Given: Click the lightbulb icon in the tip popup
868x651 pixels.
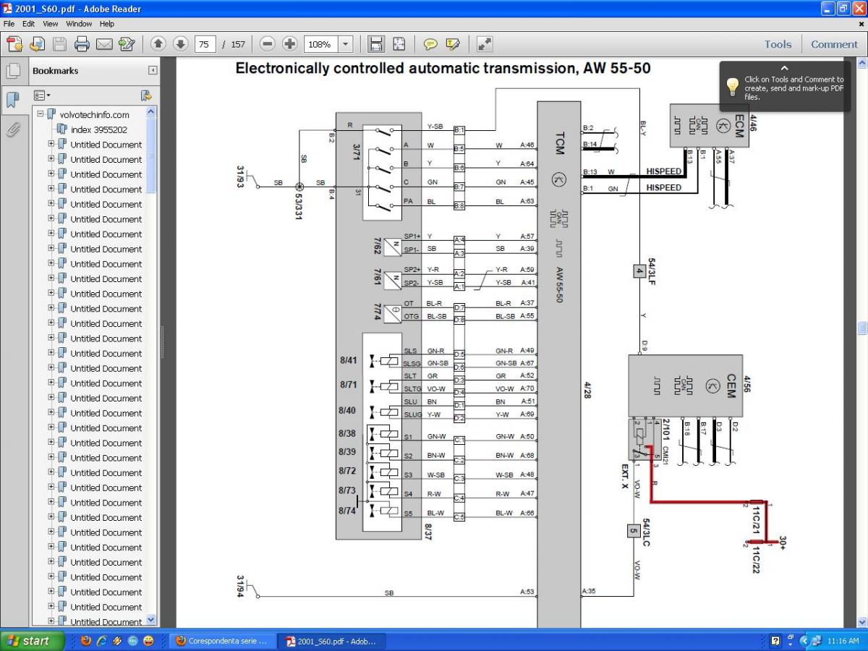Looking at the screenshot, I should 733,87.
